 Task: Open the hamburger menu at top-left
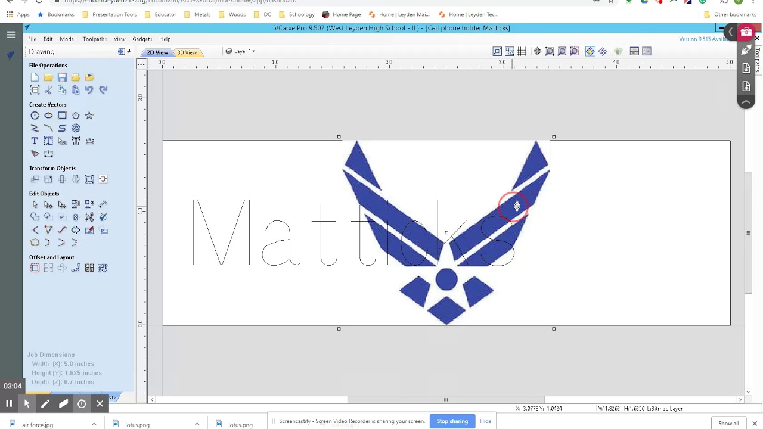(11, 35)
